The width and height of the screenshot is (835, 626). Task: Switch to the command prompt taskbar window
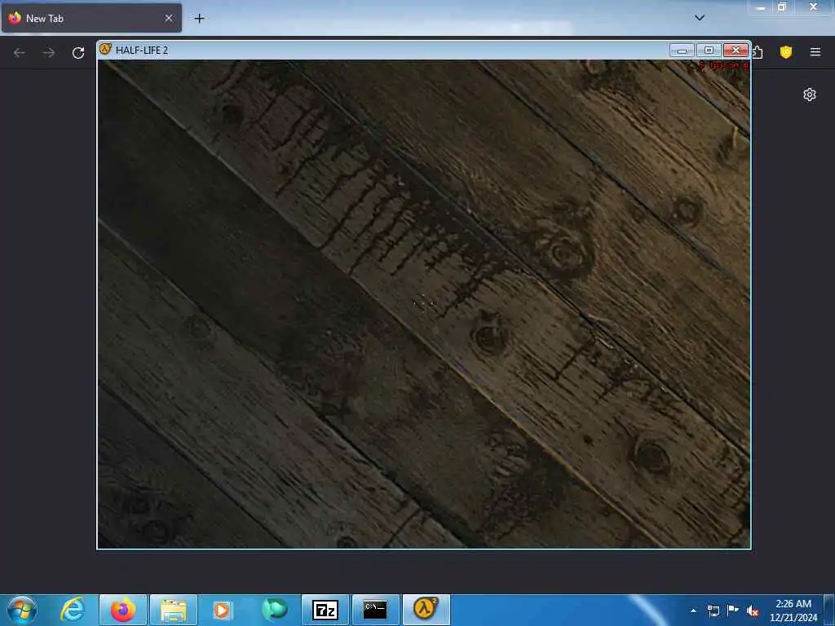pos(375,610)
